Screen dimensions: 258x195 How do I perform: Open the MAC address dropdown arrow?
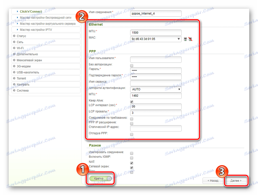coord(178,39)
